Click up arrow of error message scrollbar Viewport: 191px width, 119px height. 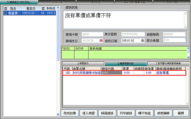(185, 13)
